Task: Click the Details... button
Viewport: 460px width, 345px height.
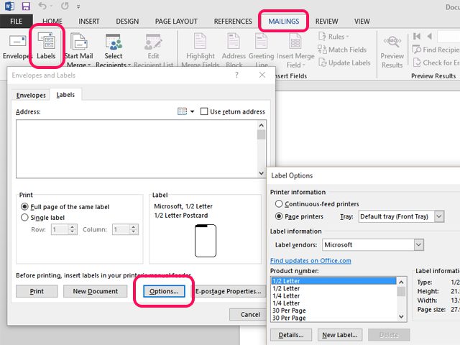Action: 291,335
